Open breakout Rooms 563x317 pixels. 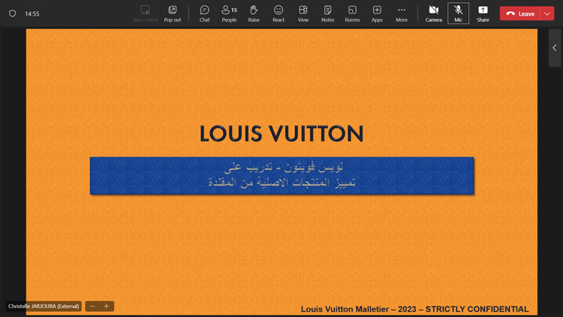coord(352,13)
